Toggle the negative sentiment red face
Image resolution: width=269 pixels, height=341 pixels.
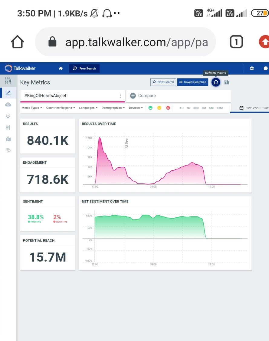(x=168, y=108)
